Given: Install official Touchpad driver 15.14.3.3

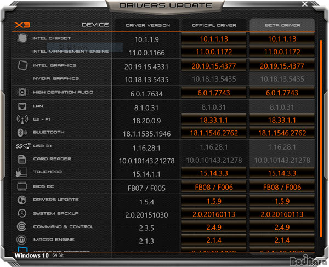Looking at the screenshot, I should [x=214, y=173].
